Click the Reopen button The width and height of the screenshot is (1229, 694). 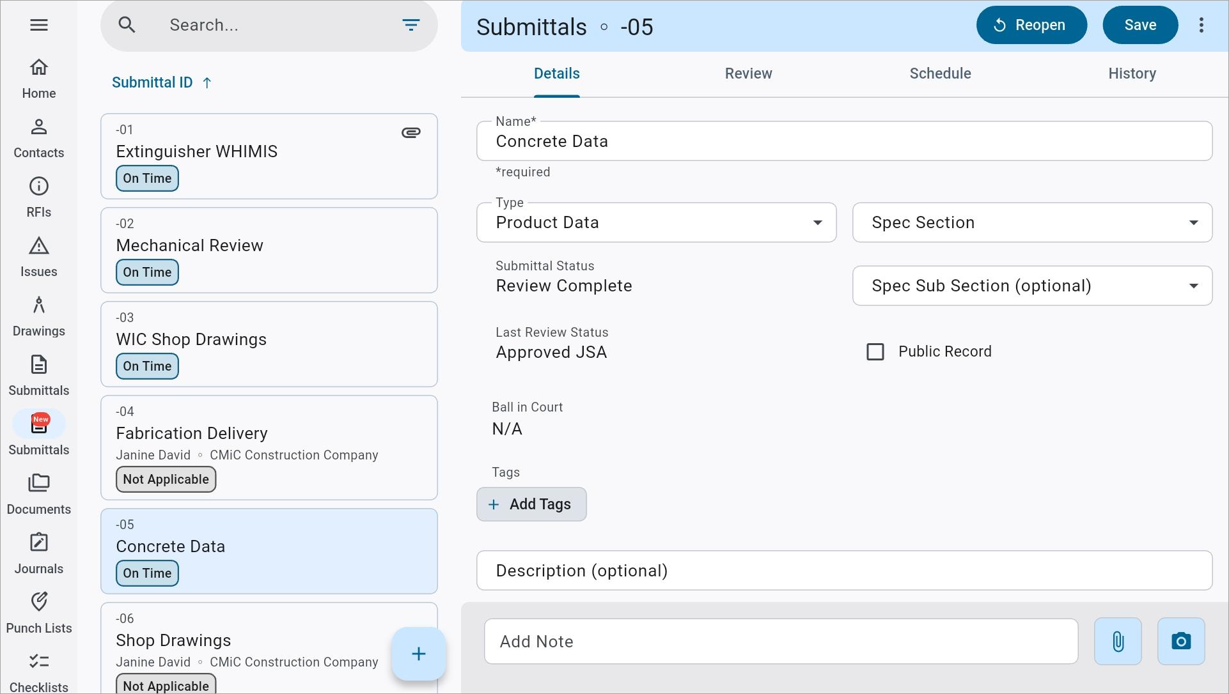click(x=1031, y=25)
